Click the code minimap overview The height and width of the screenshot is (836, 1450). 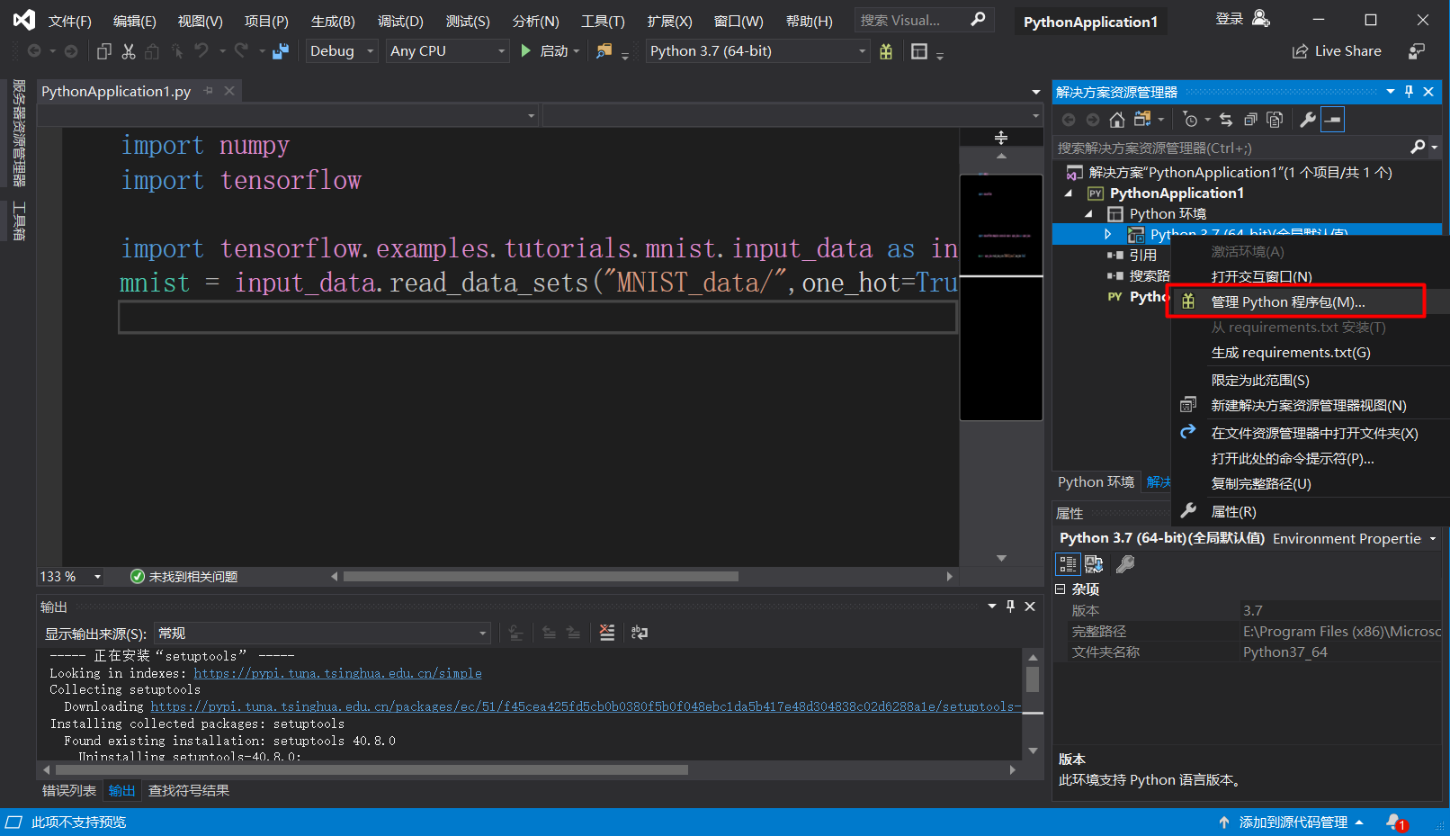click(1001, 297)
